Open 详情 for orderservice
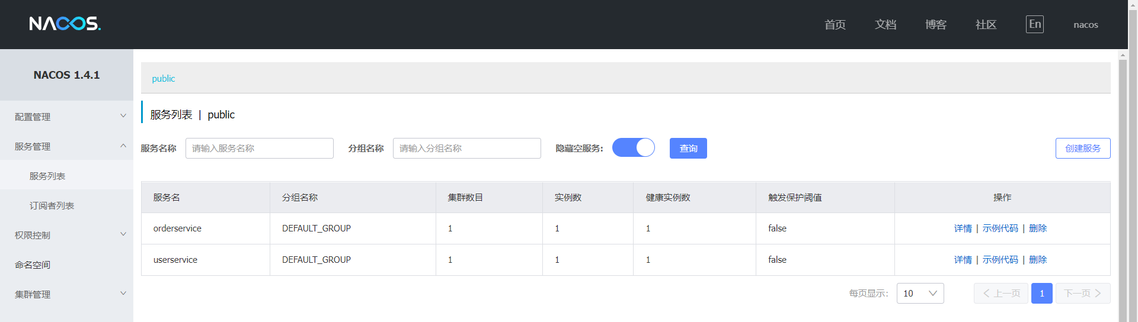Image resolution: width=1138 pixels, height=322 pixels. [x=963, y=228]
